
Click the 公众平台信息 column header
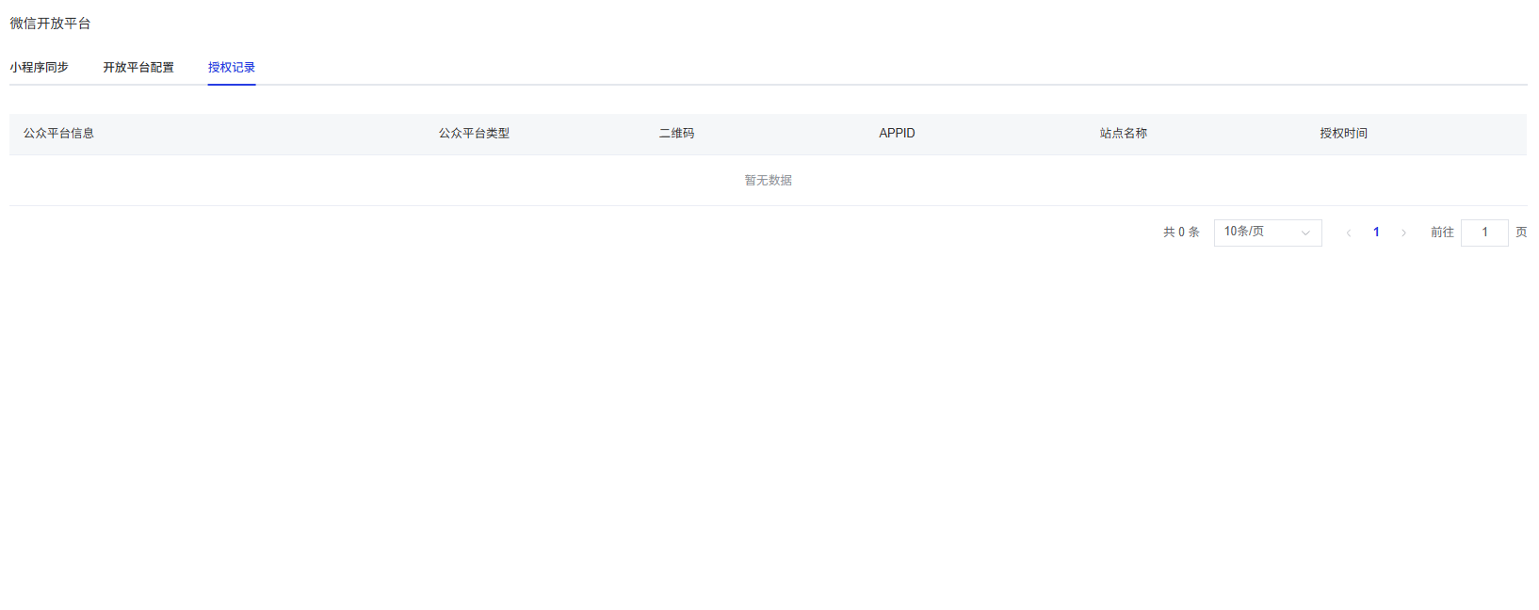(x=58, y=134)
